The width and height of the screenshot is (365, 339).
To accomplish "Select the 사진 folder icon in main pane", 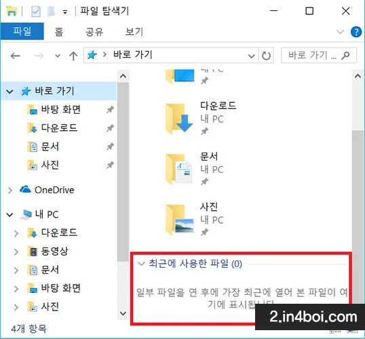I will [x=179, y=220].
